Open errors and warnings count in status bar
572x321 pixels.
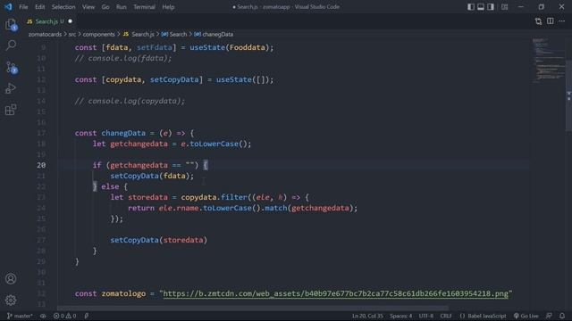click(x=65, y=316)
